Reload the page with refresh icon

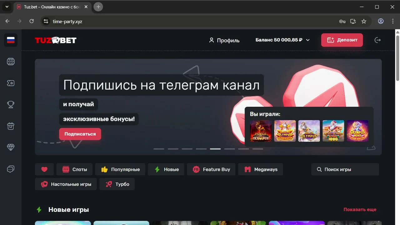pos(32,21)
